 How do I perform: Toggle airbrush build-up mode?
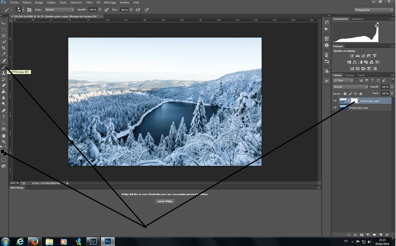tap(138, 10)
